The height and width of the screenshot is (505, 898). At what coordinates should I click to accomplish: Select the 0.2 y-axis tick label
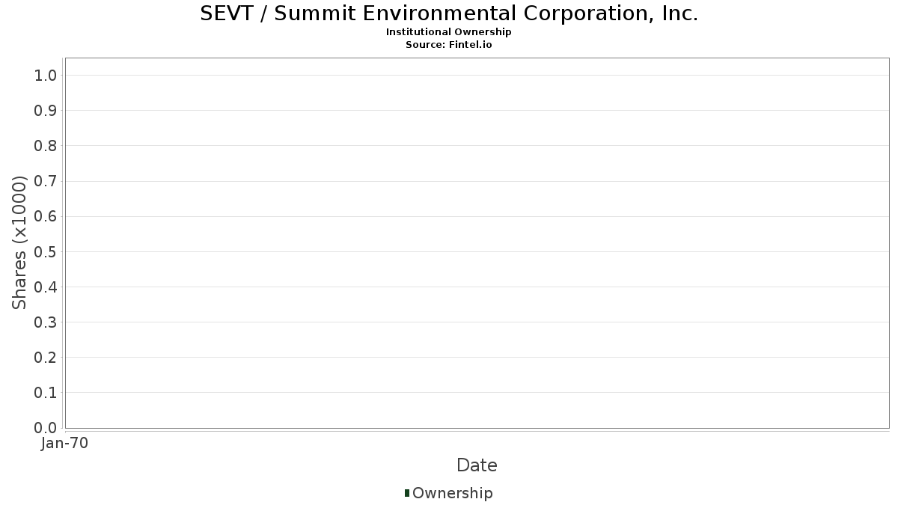pos(46,358)
